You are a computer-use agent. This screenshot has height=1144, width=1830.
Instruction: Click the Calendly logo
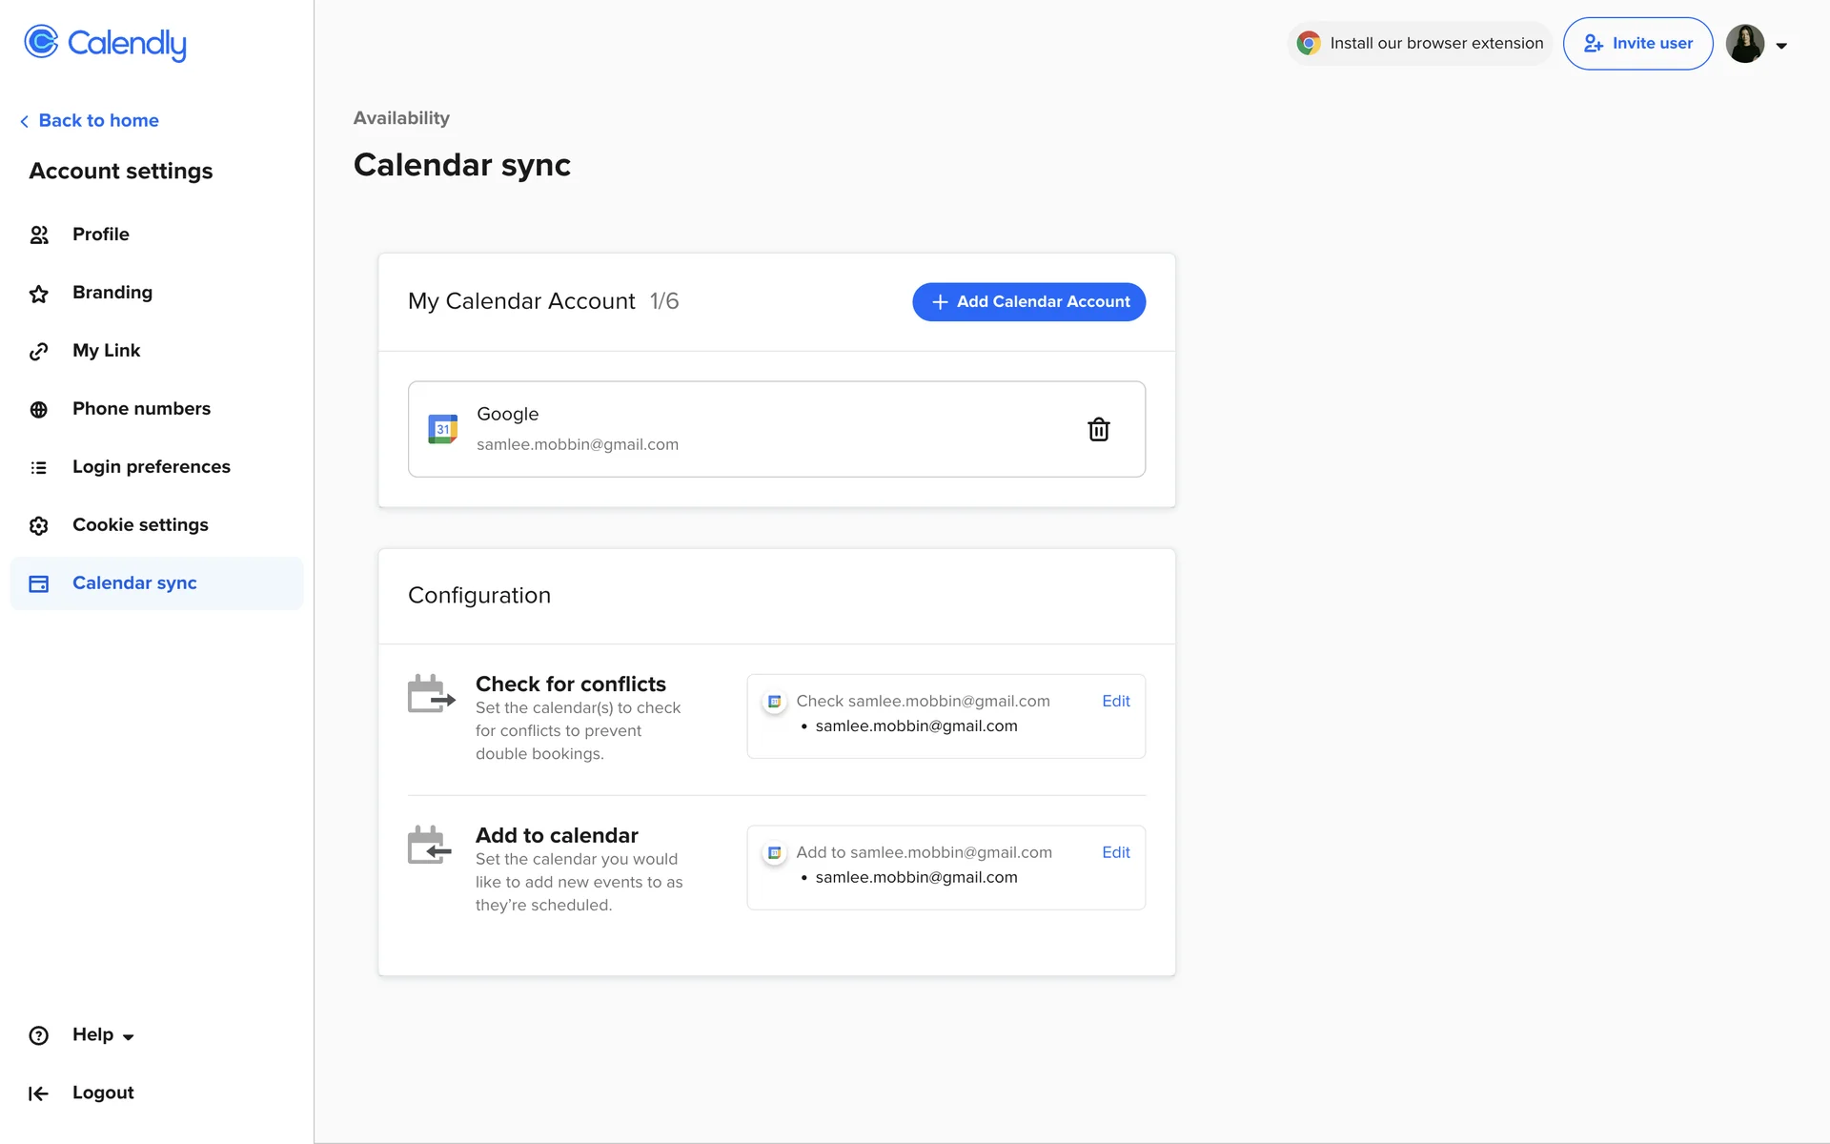(x=105, y=43)
